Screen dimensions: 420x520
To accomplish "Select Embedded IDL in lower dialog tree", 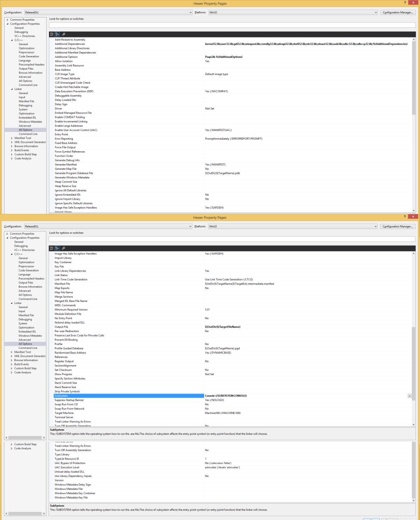I will pyautogui.click(x=27, y=332).
